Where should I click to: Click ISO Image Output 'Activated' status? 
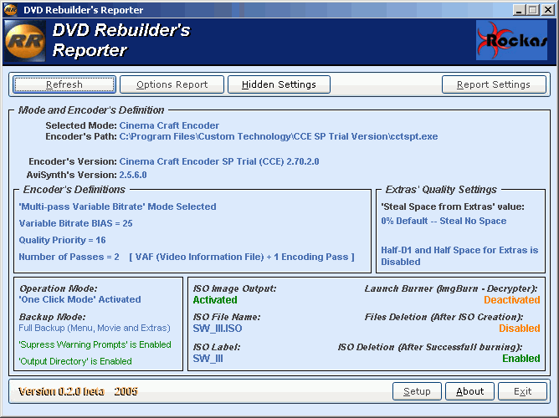[215, 300]
